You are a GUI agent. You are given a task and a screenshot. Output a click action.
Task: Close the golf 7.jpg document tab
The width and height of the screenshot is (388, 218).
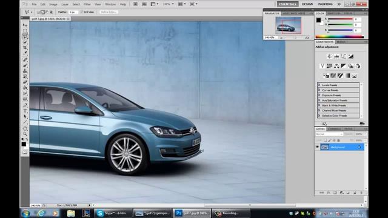(x=68, y=19)
